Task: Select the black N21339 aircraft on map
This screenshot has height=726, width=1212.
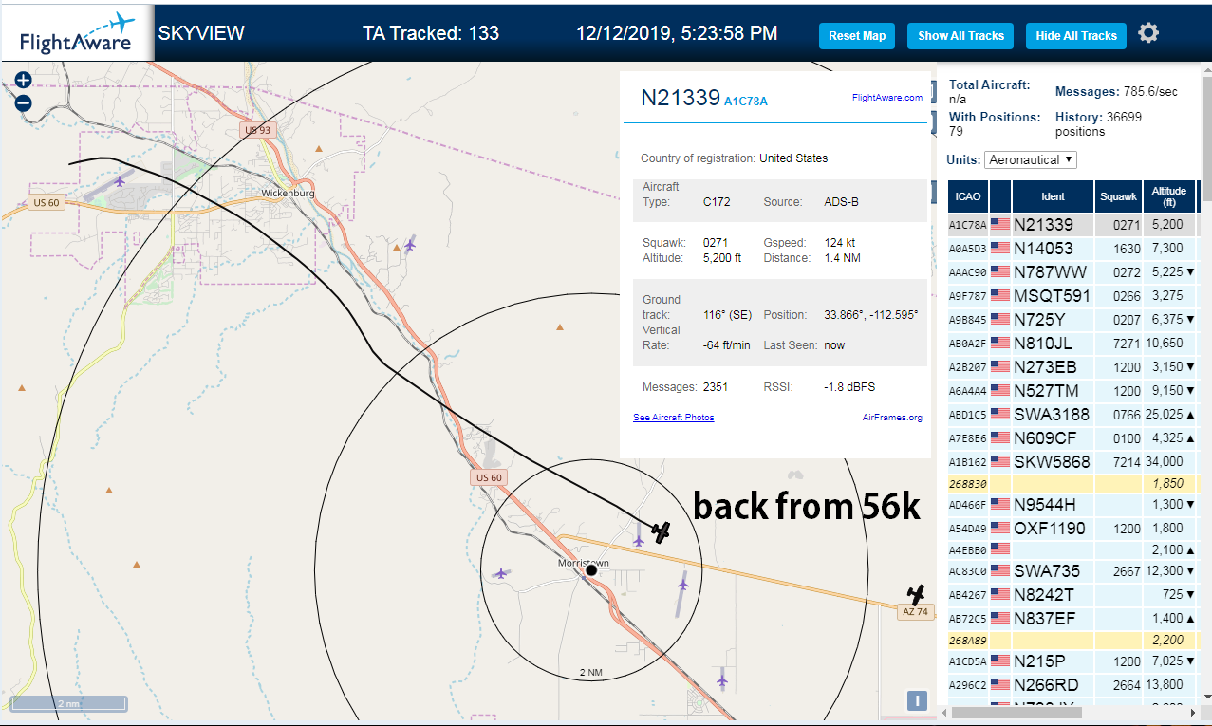Action: click(x=662, y=532)
